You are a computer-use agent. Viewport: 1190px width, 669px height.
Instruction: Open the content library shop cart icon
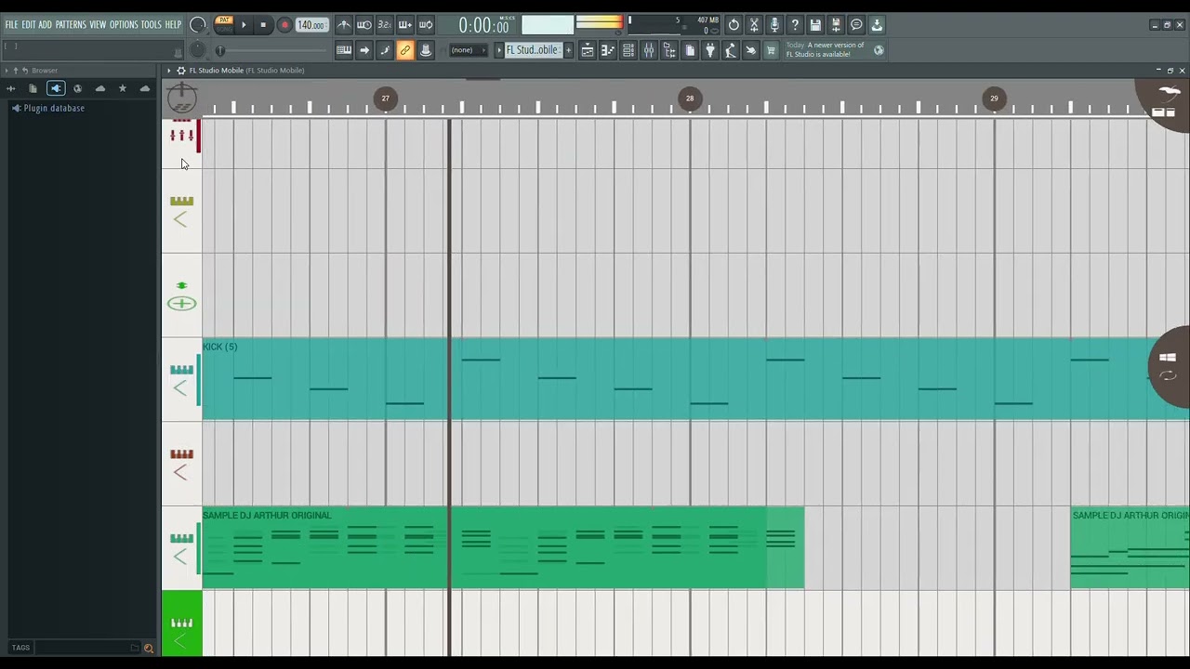click(x=771, y=50)
